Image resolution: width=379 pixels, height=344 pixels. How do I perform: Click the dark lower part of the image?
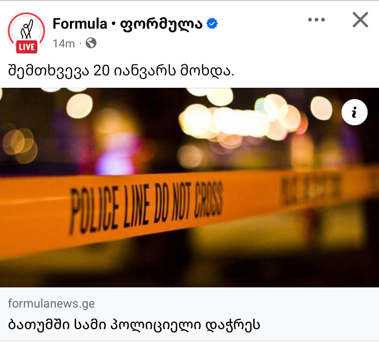[x=189, y=268]
